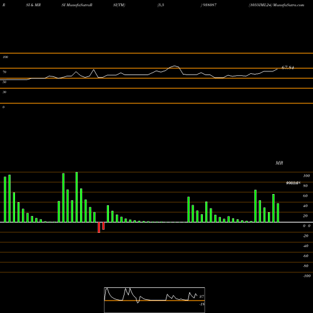Viewport: 313px width, 313px height.
Task: Click the MR axis label -80
Action: point(305,266)
